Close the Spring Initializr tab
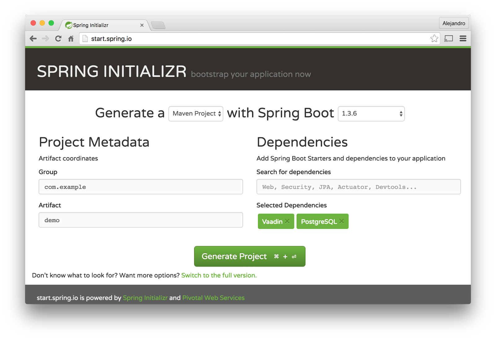This screenshot has height=340, width=496. click(142, 25)
